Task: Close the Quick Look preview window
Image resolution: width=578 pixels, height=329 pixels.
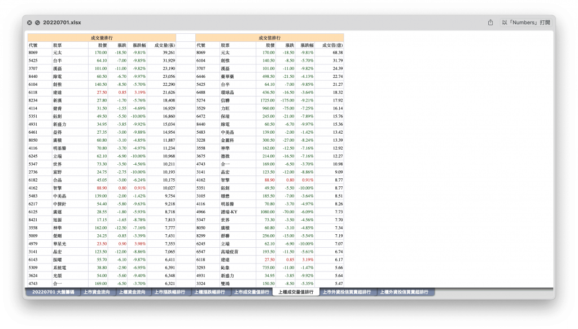Action: [x=29, y=23]
